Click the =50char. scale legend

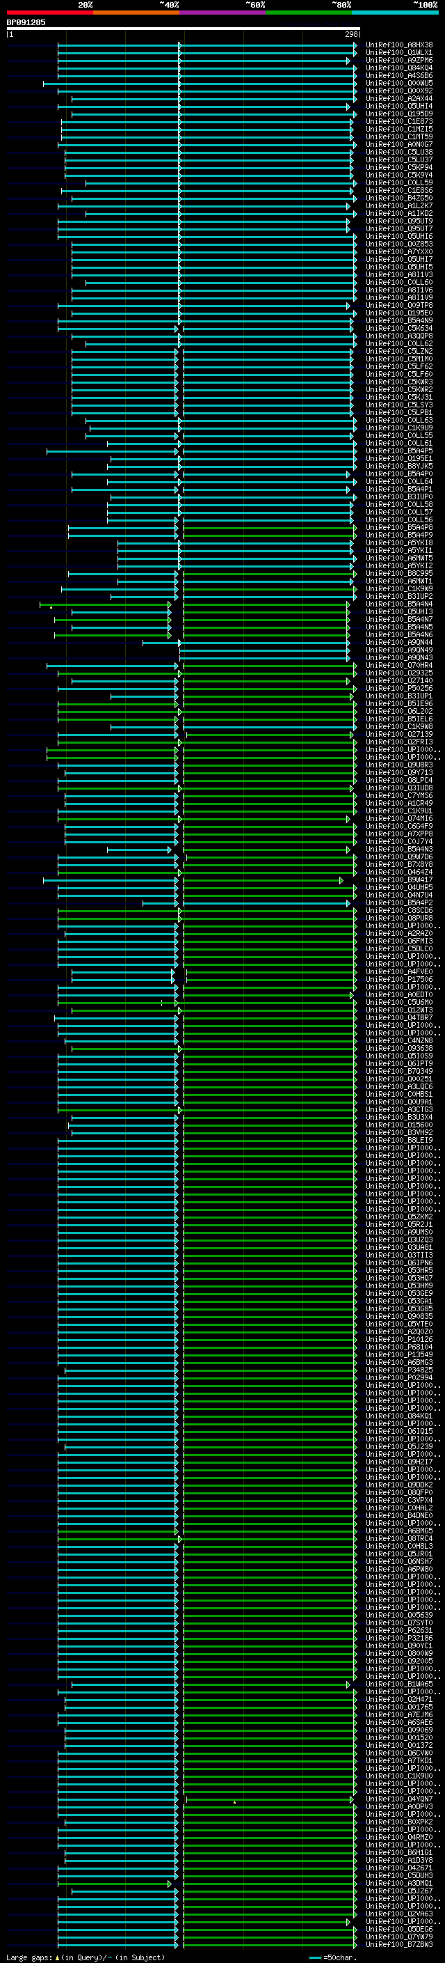332,1957
